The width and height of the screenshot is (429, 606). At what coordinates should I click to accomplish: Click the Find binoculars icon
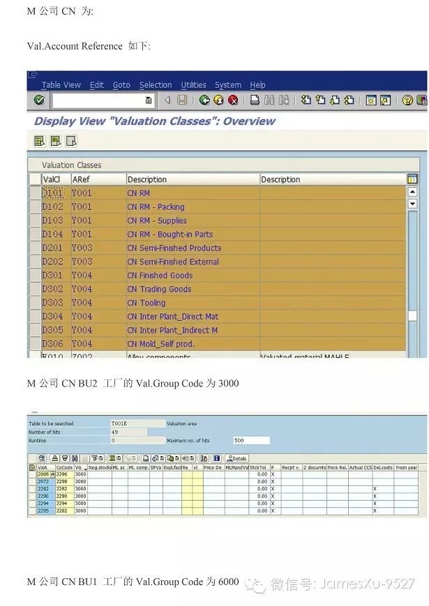point(269,100)
